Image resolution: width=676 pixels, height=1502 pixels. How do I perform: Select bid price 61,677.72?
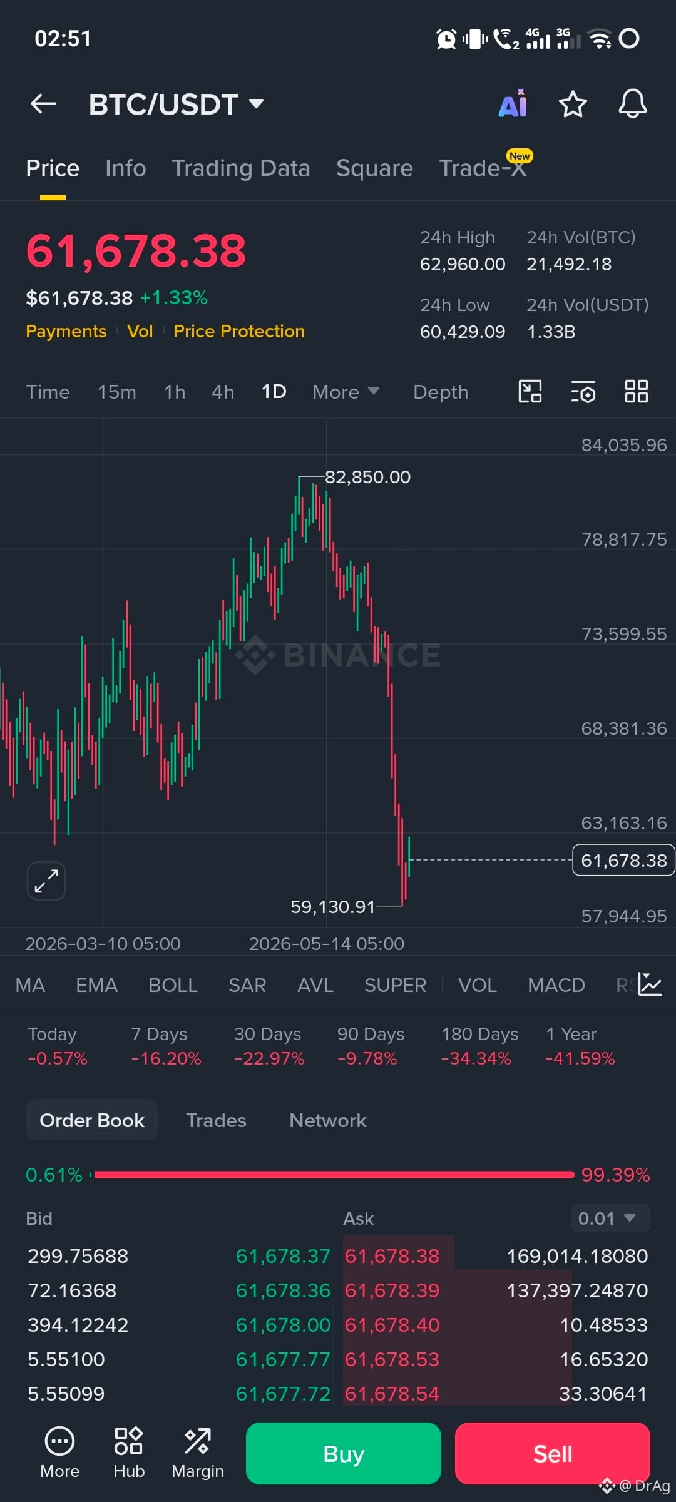pyautogui.click(x=282, y=1394)
